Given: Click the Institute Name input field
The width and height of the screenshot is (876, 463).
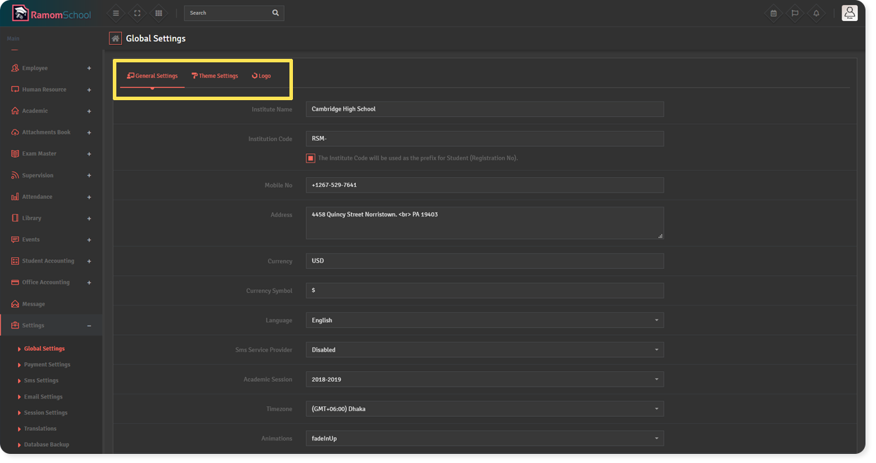Looking at the screenshot, I should [484, 109].
